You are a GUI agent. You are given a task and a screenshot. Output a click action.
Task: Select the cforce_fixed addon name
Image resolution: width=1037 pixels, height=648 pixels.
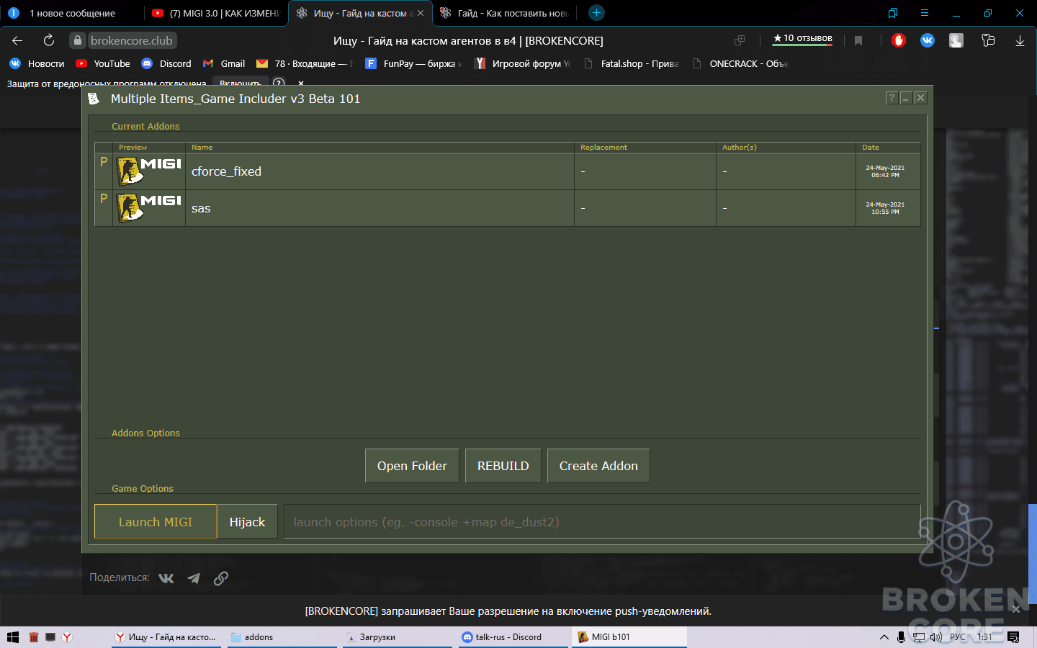tap(226, 171)
